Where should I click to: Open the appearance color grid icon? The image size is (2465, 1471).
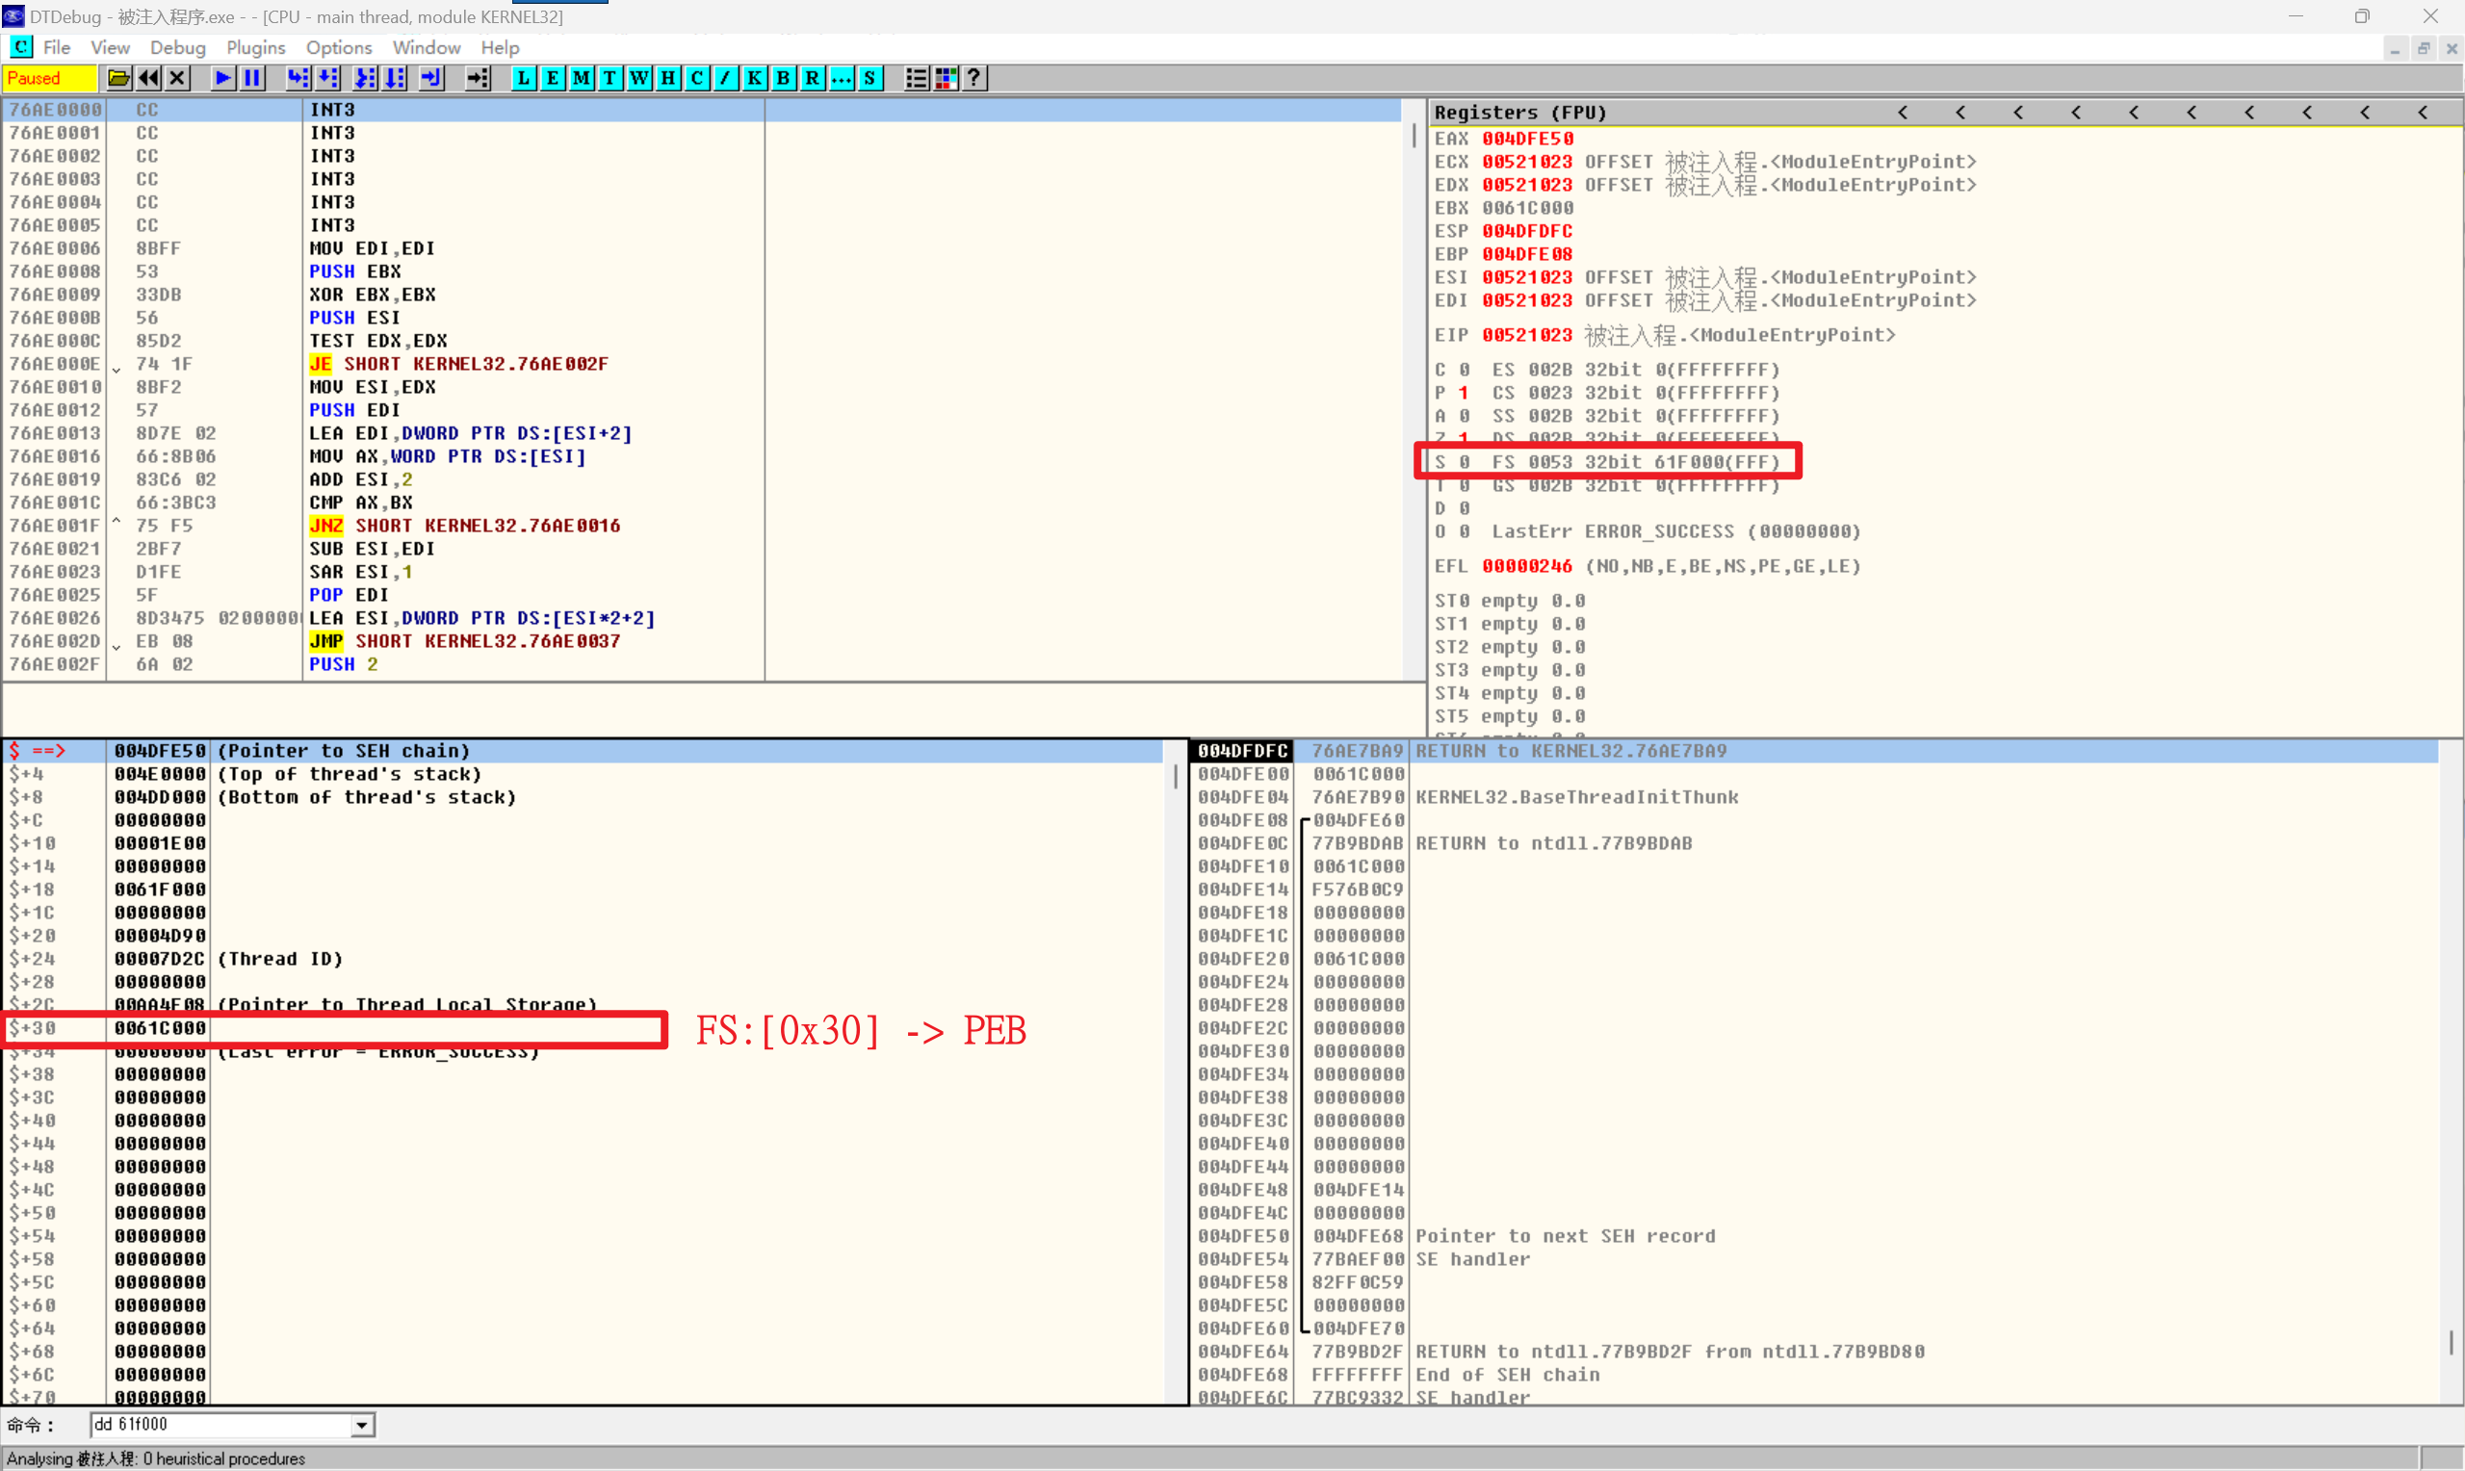(x=946, y=78)
